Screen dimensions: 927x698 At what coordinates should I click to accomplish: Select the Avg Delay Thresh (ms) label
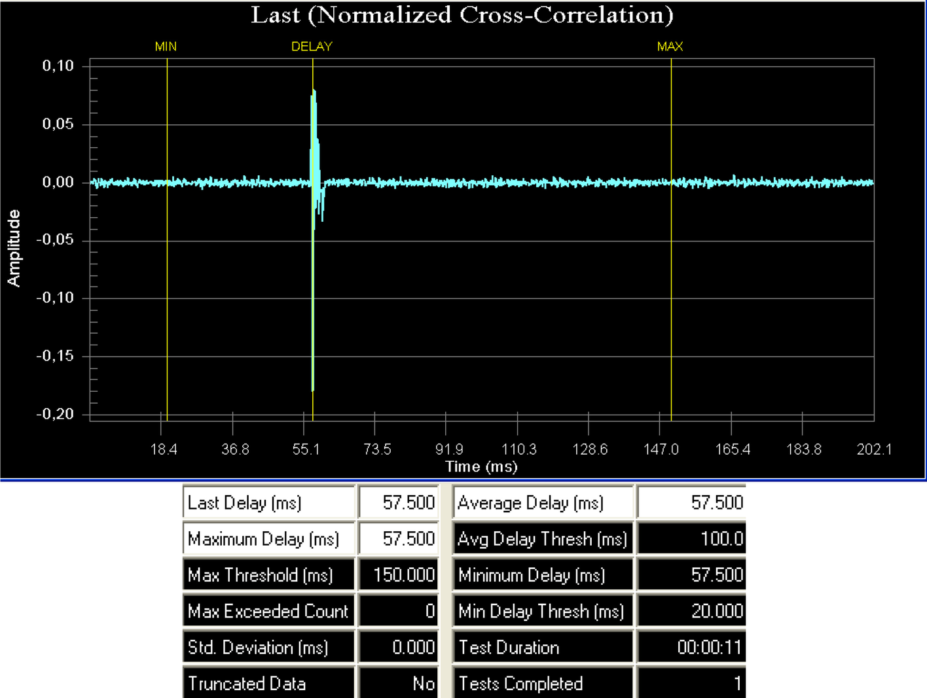pyautogui.click(x=543, y=539)
